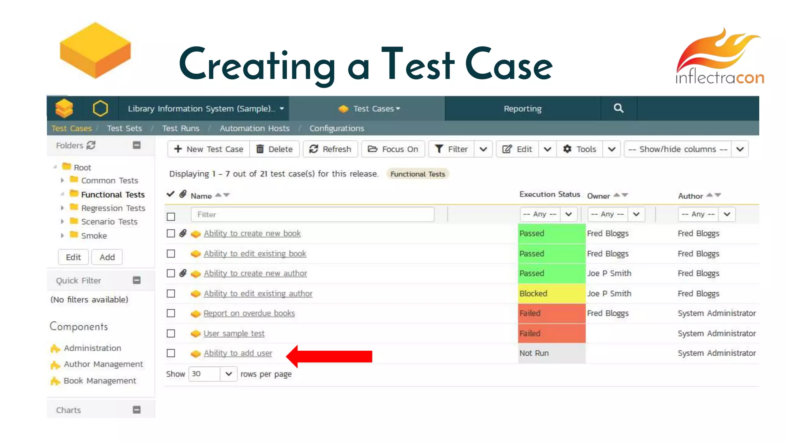Switch to the Configurations tab
Image resolution: width=787 pixels, height=442 pixels.
point(337,128)
